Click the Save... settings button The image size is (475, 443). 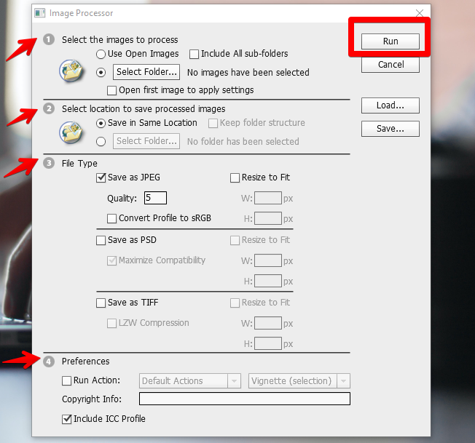point(390,129)
